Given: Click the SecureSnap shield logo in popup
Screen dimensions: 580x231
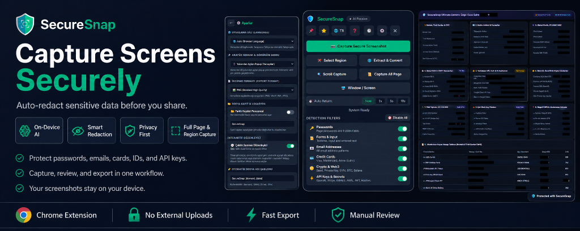Looking at the screenshot, I should click(311, 19).
